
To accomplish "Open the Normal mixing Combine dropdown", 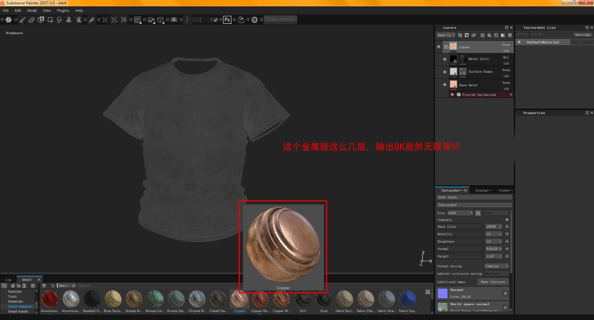I will 497,266.
